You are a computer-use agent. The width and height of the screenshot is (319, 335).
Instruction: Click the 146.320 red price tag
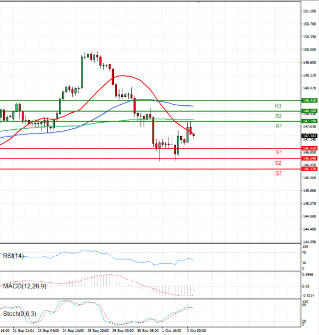(309, 169)
